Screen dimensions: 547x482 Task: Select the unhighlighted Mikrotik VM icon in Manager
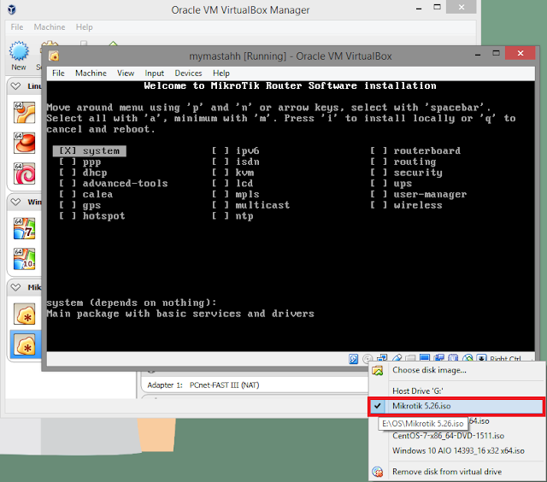25,314
